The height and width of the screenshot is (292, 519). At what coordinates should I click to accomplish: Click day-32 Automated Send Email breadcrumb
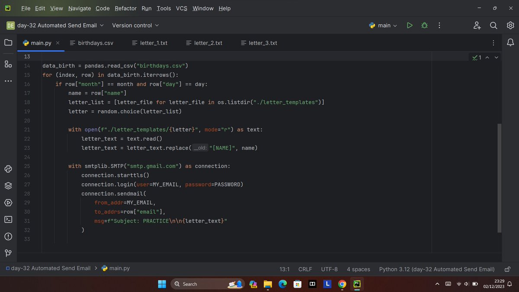pyautogui.click(x=48, y=268)
